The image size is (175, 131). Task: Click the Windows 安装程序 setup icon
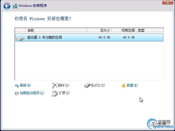(15, 6)
